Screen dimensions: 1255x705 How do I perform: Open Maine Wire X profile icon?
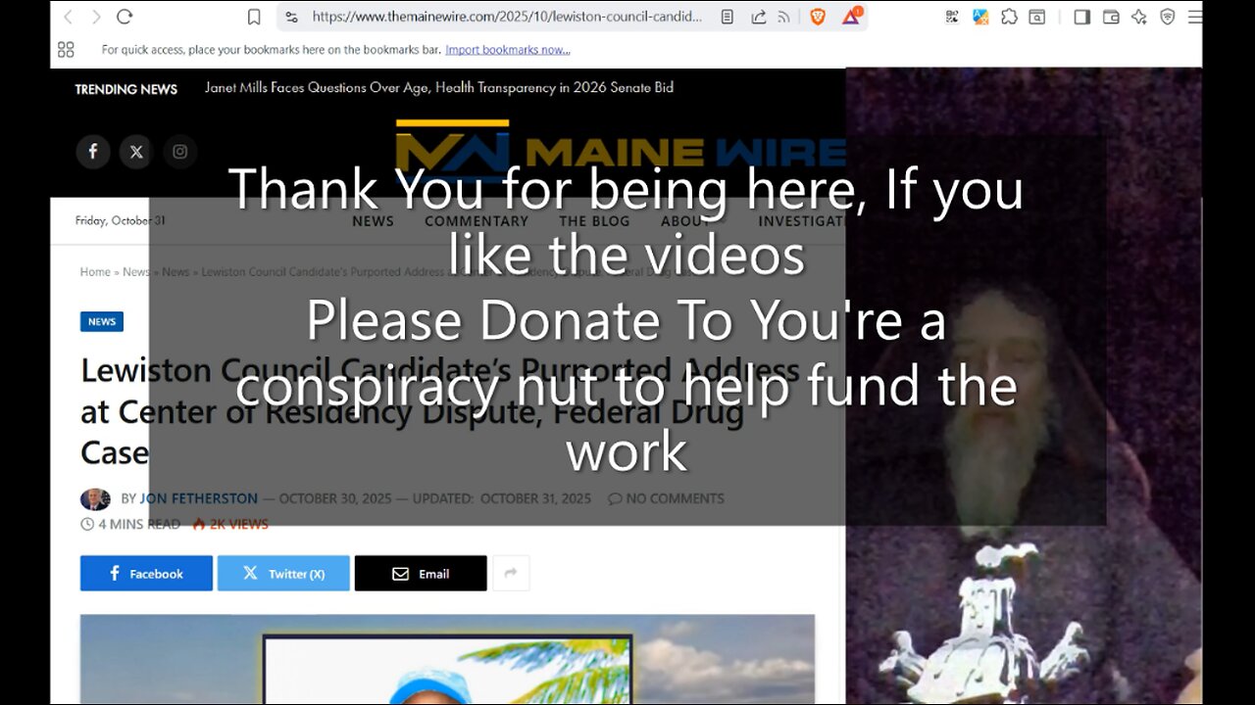(136, 152)
